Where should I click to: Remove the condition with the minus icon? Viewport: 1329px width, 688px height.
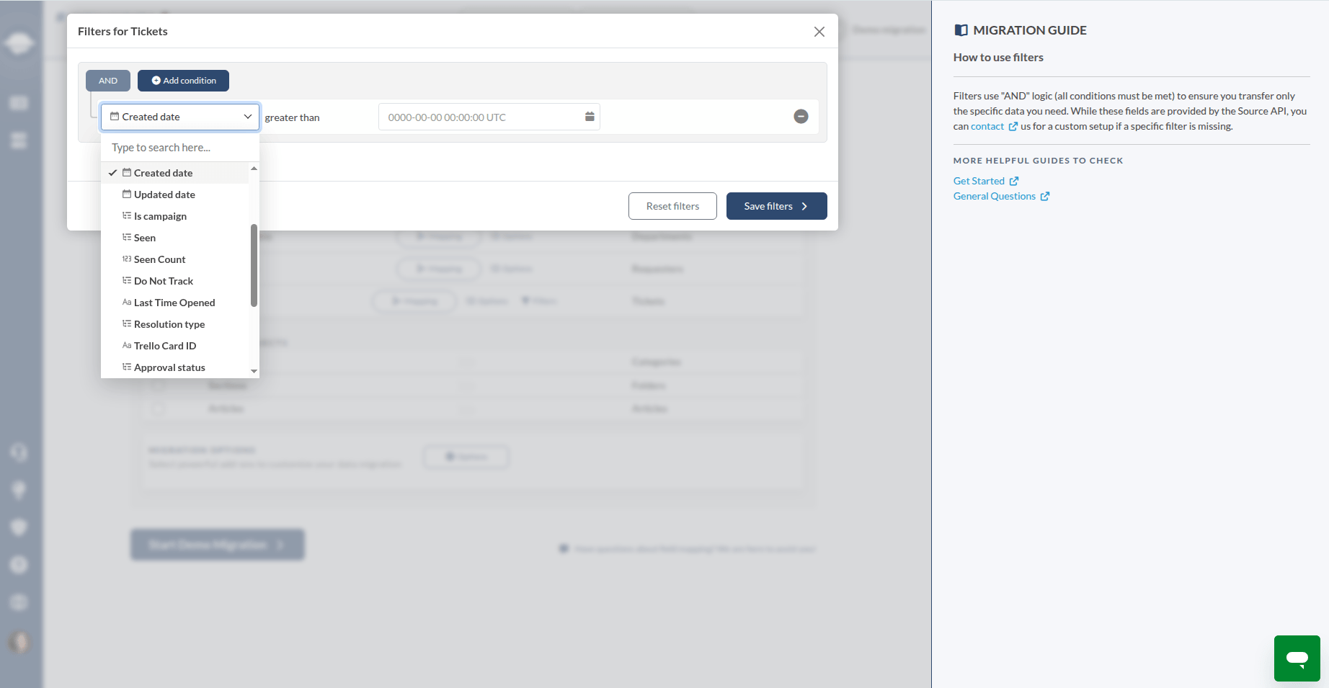point(801,117)
